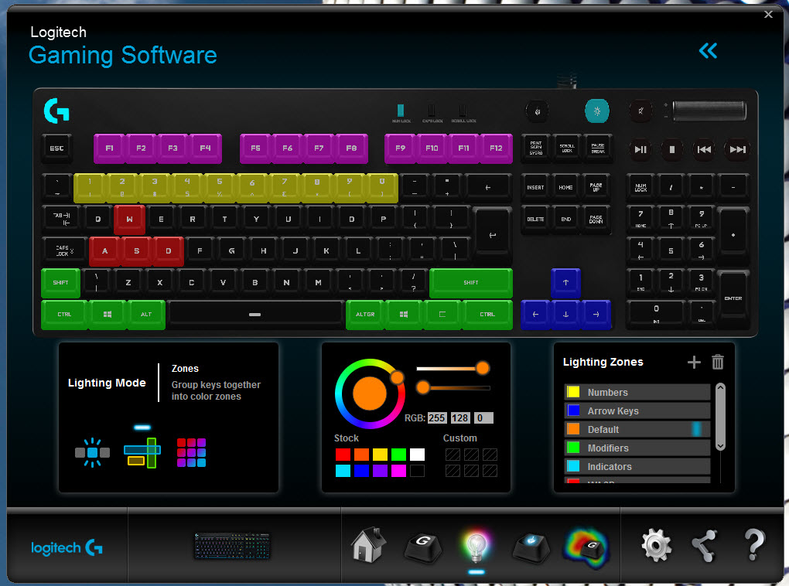Click the green right SHIFT key

click(471, 283)
